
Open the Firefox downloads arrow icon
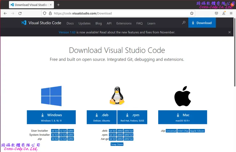click(x=224, y=13)
